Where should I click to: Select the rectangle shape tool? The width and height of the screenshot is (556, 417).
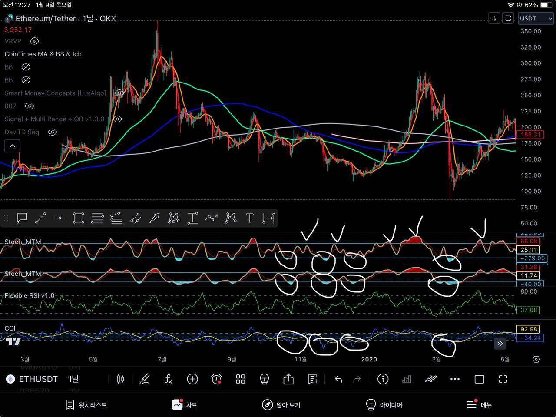pyautogui.click(x=78, y=218)
